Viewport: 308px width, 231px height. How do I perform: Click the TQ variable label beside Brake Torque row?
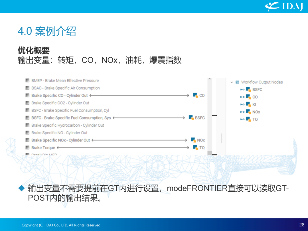click(202, 148)
